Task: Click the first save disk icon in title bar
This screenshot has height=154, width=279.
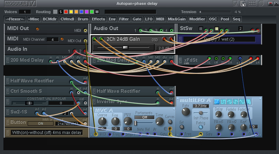Action: (235, 3)
